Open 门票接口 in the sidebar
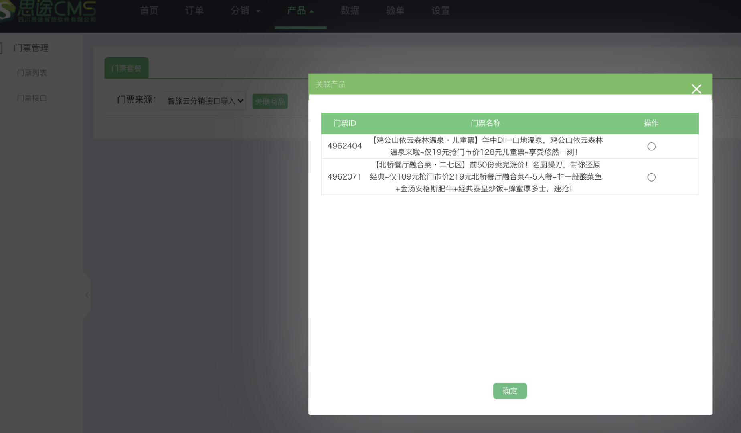Image resolution: width=741 pixels, height=433 pixels. coord(32,98)
